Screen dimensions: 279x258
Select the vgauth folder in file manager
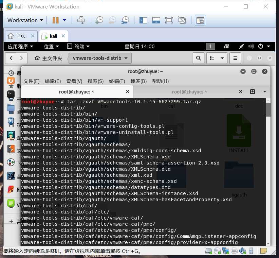pyautogui.click(x=239, y=179)
